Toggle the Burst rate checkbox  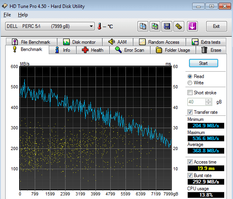pyautogui.click(x=190, y=176)
